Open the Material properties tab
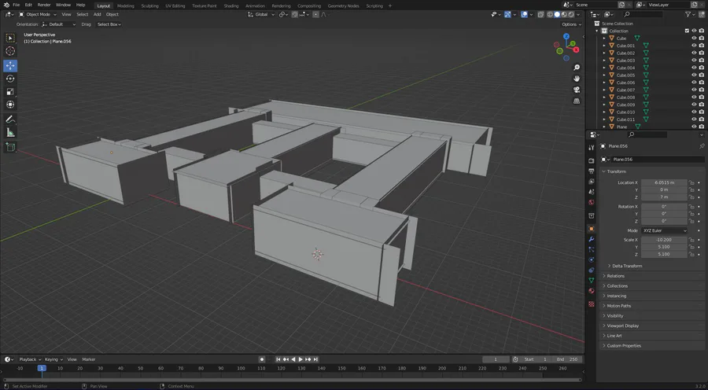Screen dimensions: 708x390 click(591, 291)
